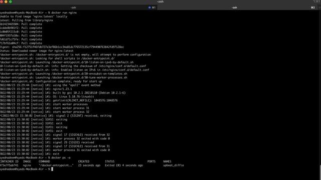Click 'Status: Downloaded newer image' line
This screenshot has width=321, height=180.
click(37, 51)
